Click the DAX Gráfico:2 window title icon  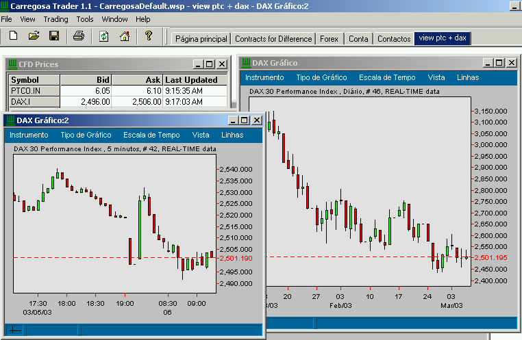(11, 120)
